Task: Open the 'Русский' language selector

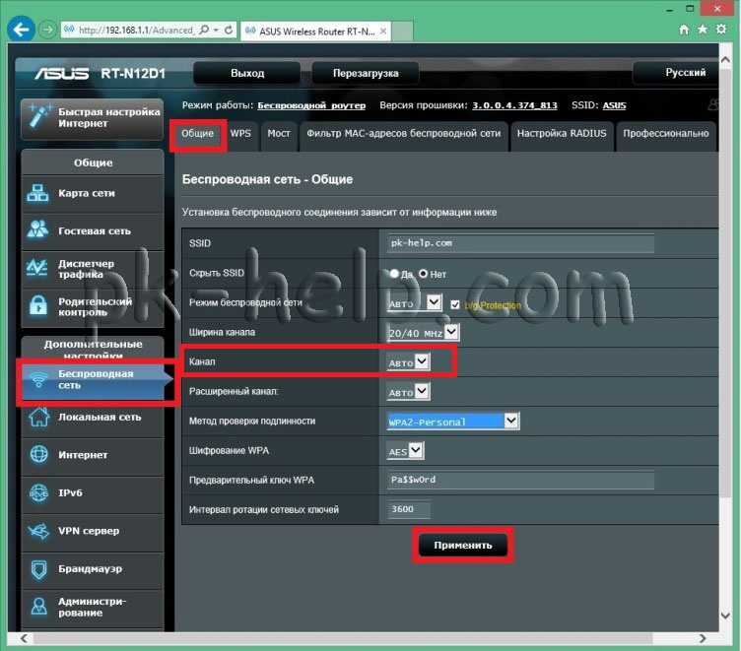Action: tap(676, 72)
